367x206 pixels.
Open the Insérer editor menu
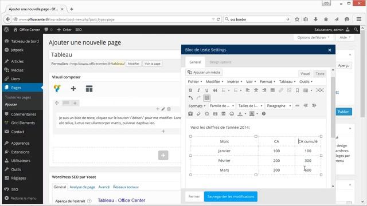pos(235,81)
